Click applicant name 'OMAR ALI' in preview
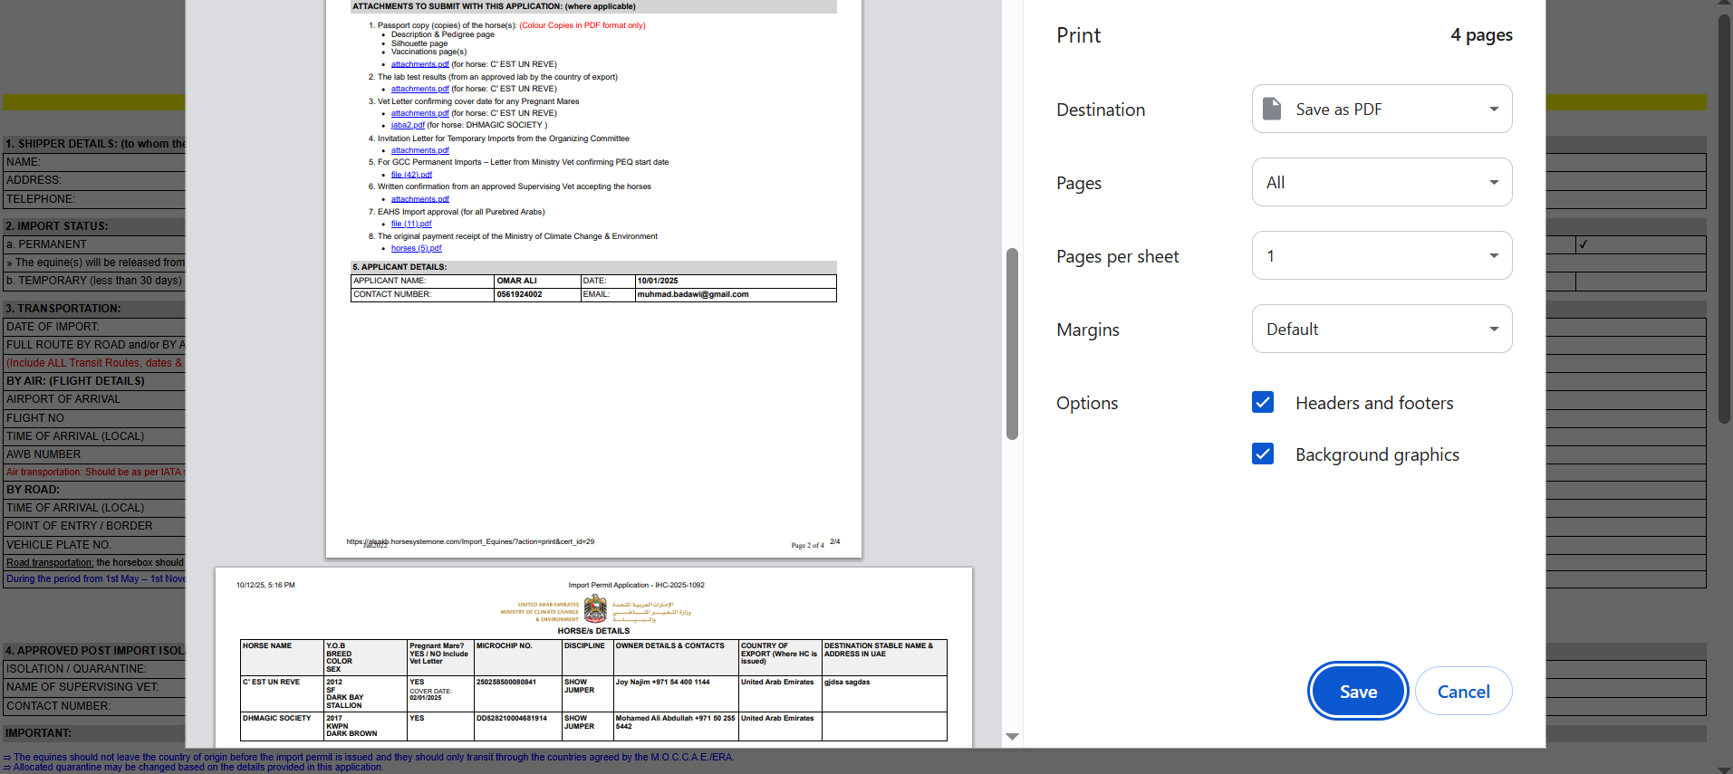Image resolution: width=1733 pixels, height=774 pixels. (516, 281)
